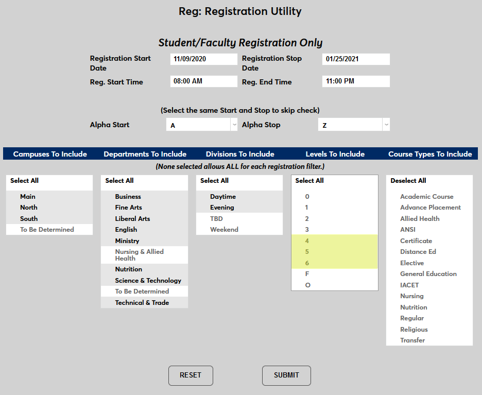Deselect the highlighted level 4
The width and height of the screenshot is (482, 395).
[307, 241]
